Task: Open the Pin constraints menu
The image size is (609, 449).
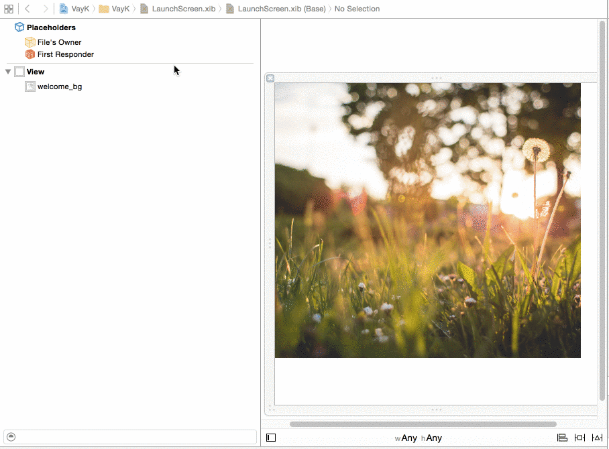Action: [580, 438]
